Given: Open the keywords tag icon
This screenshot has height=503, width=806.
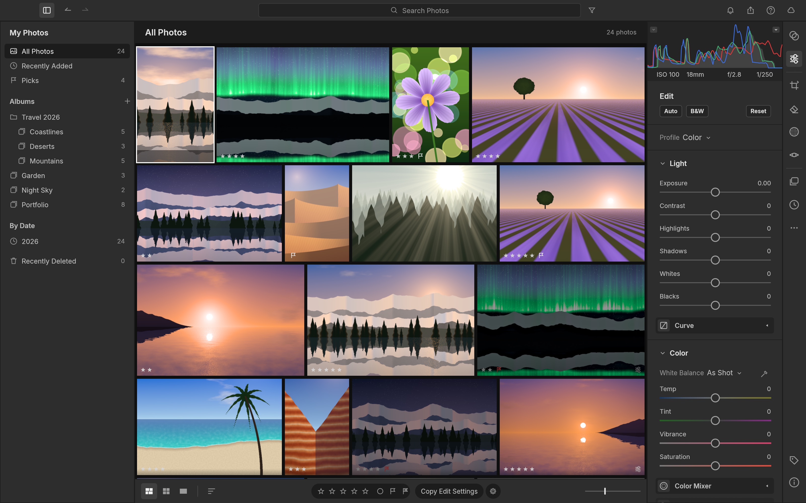Looking at the screenshot, I should [794, 460].
